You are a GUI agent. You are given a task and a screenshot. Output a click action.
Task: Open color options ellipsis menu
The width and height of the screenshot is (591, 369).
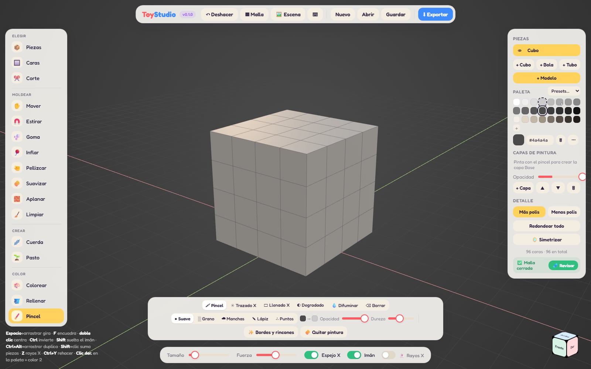tap(573, 140)
